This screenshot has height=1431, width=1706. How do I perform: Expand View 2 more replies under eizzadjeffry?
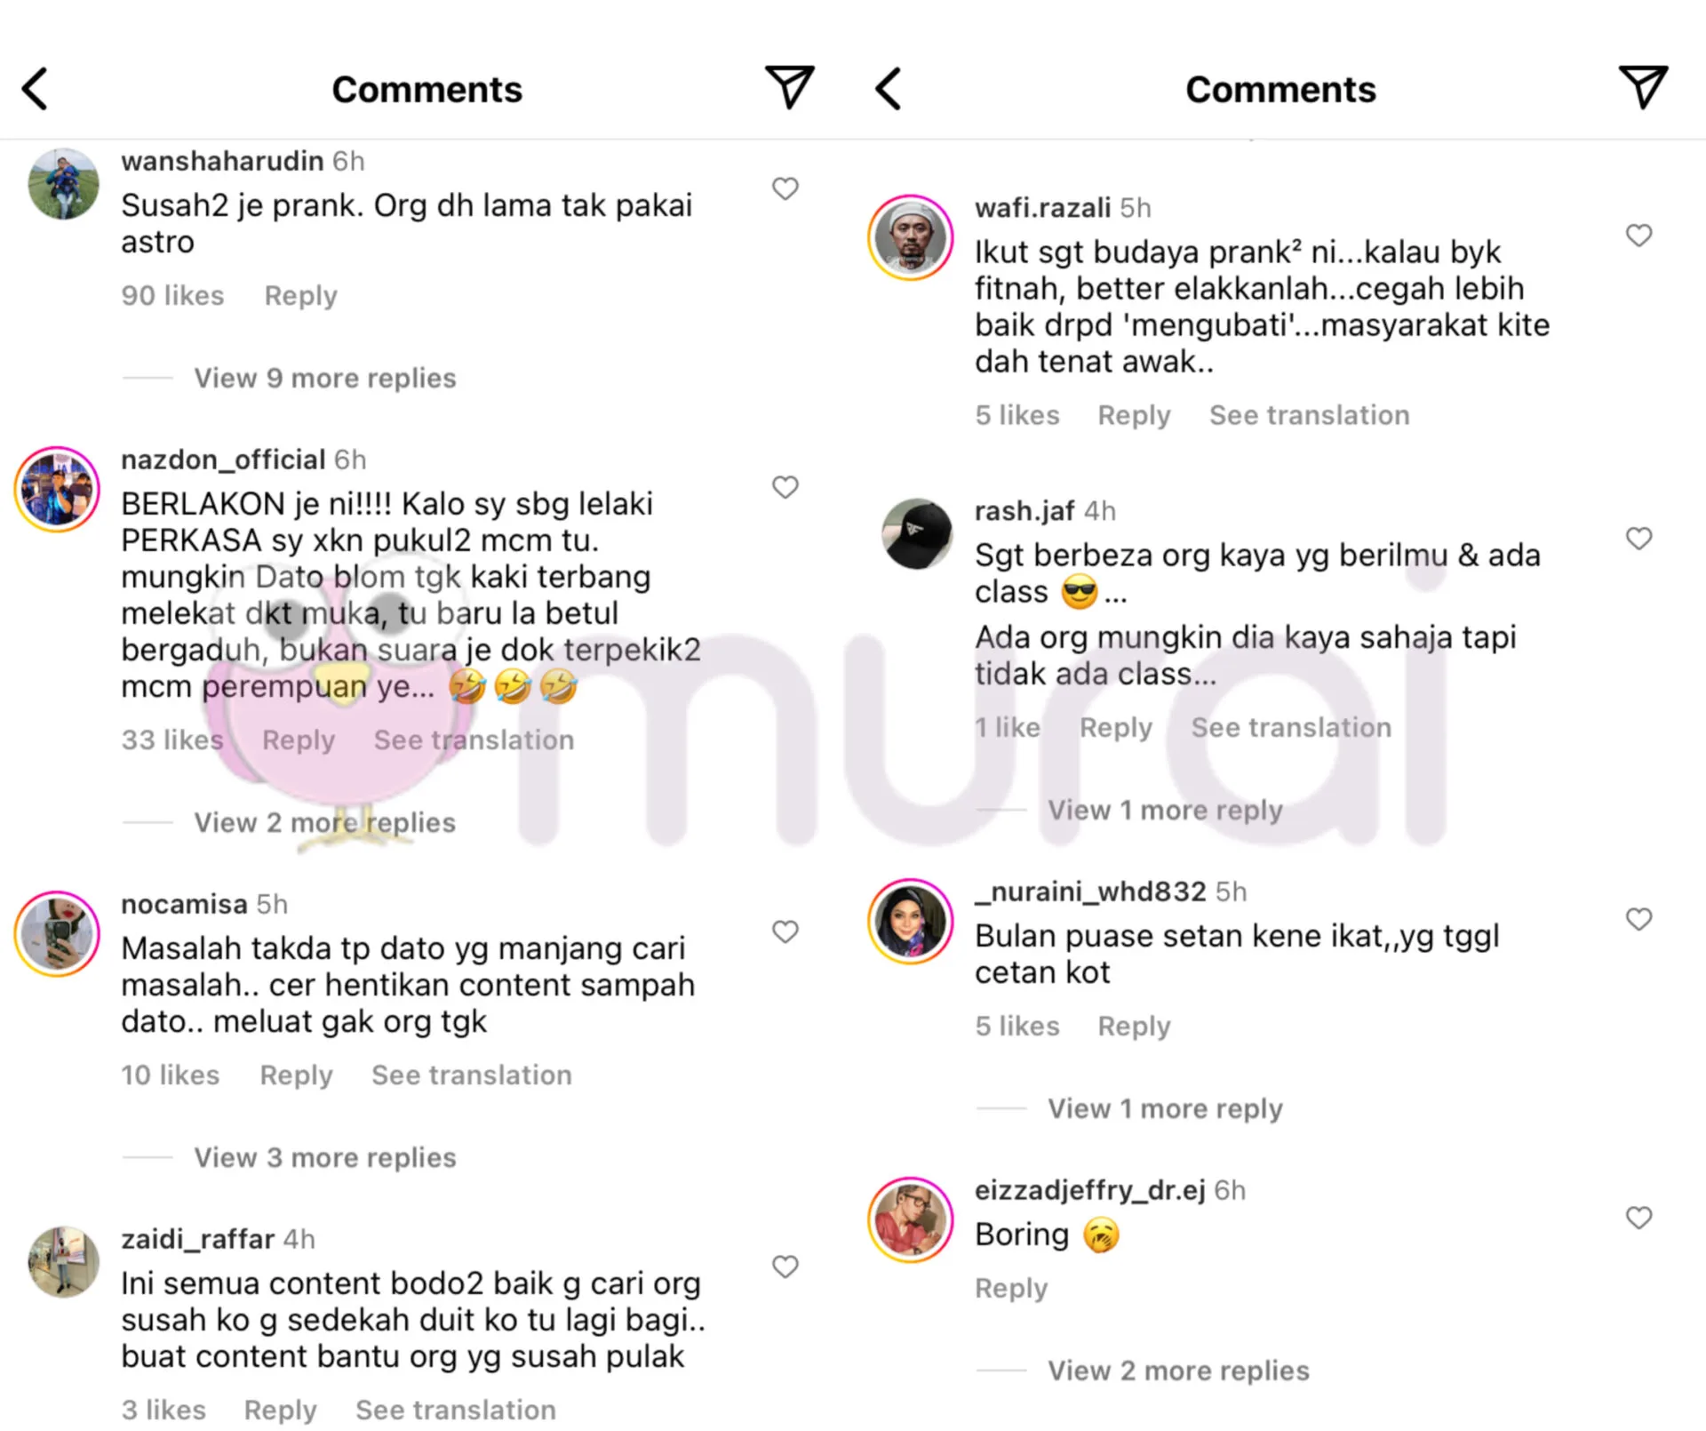point(1178,1371)
